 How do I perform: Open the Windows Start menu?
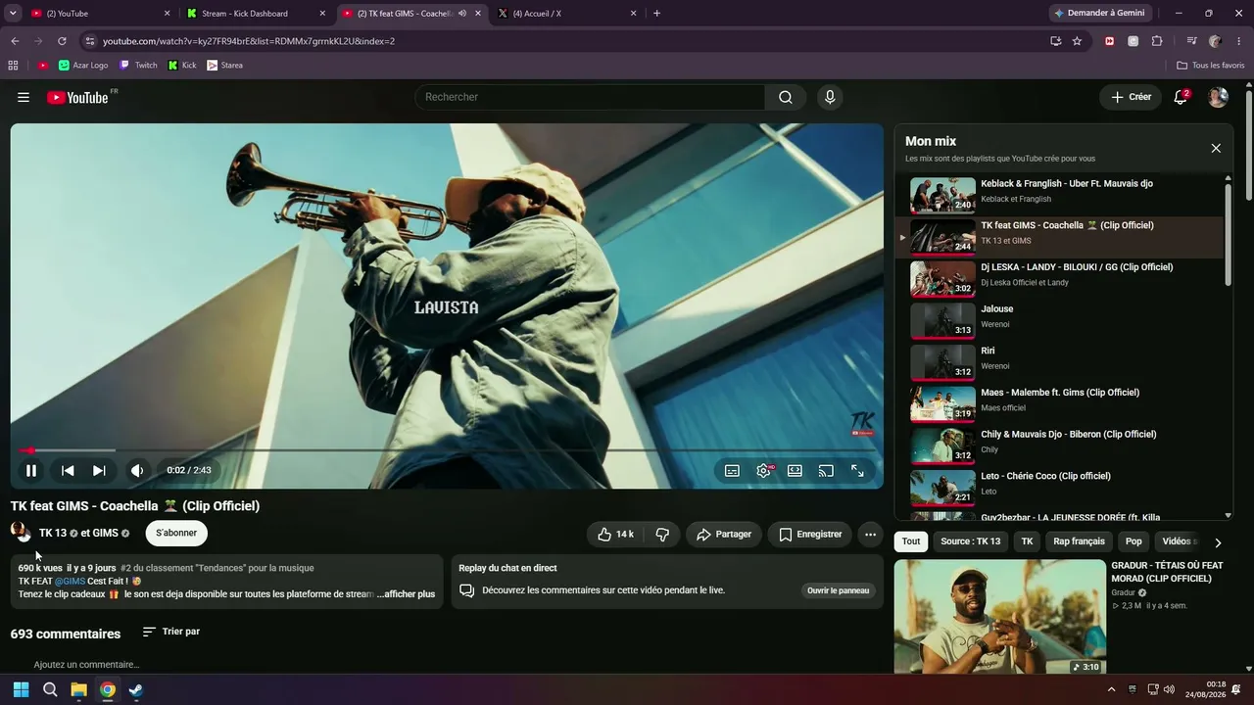click(x=21, y=690)
